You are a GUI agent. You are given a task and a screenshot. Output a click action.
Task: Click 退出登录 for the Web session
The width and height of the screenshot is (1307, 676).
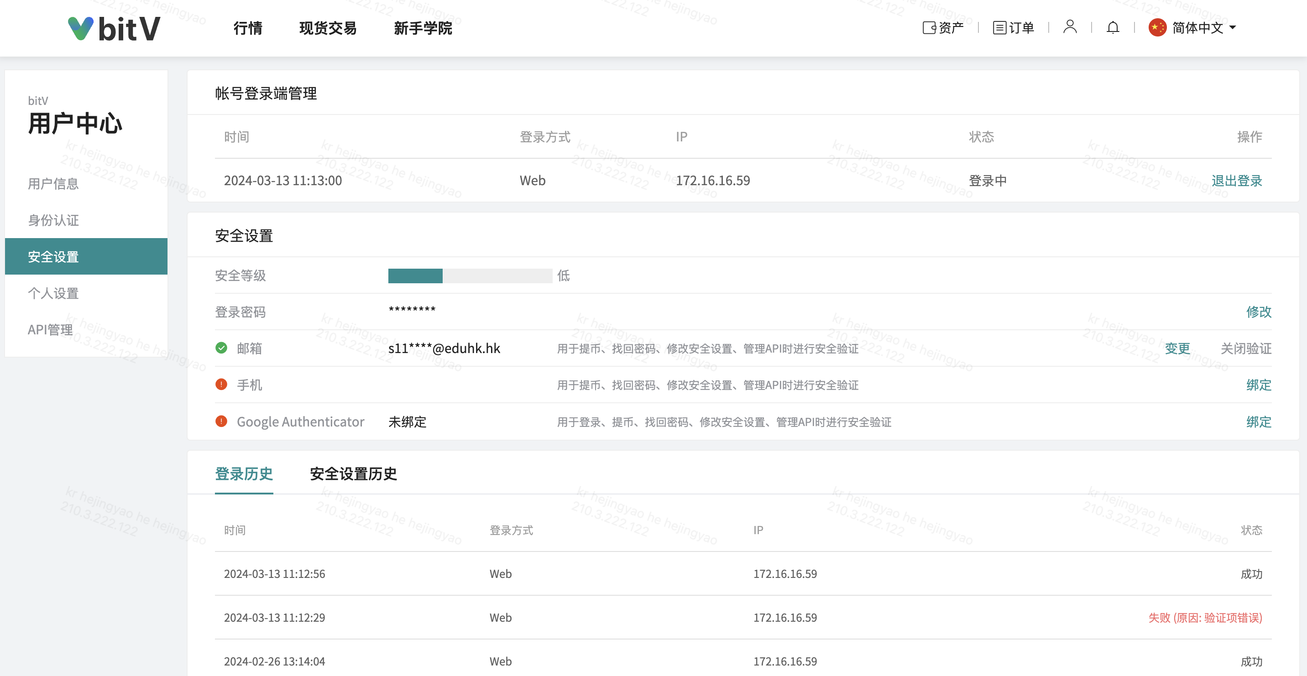pos(1236,181)
